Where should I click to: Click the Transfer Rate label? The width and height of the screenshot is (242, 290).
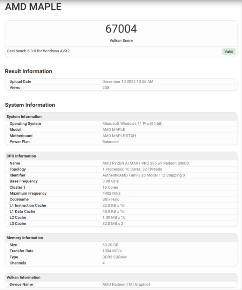pos(22,251)
